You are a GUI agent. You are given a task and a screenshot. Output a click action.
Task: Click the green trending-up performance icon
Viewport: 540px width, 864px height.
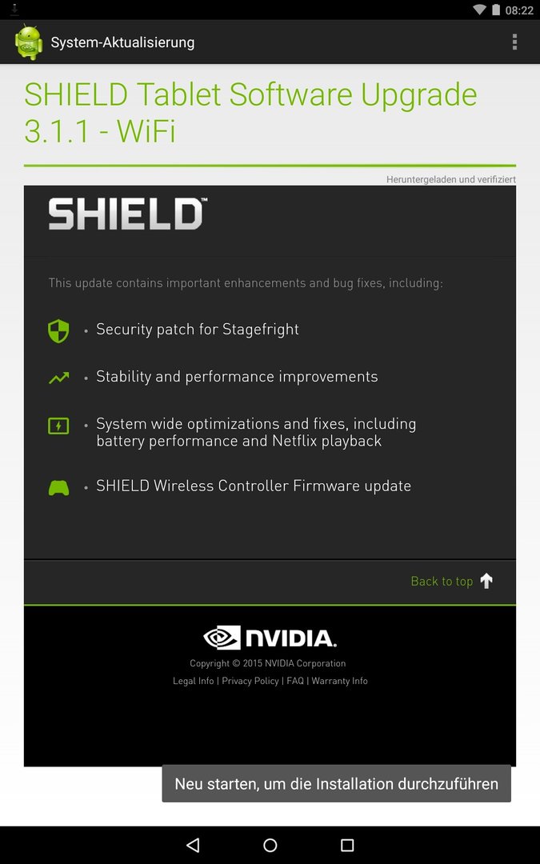click(58, 378)
